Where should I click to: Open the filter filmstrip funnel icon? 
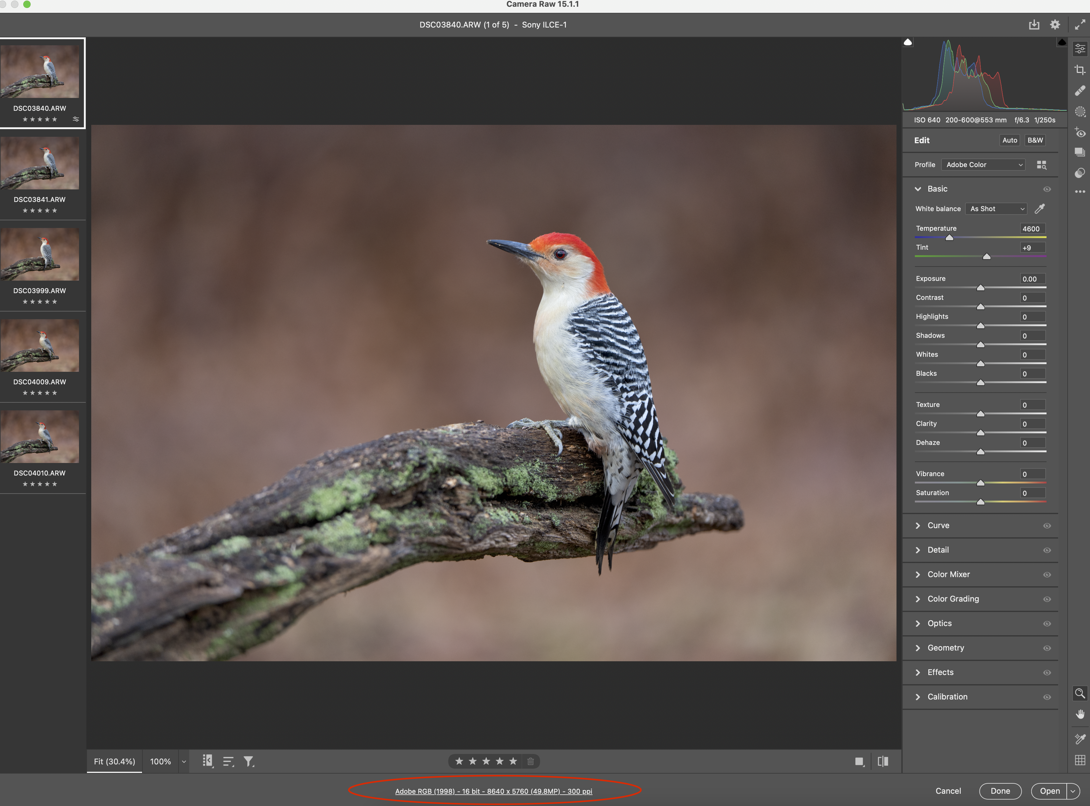249,761
